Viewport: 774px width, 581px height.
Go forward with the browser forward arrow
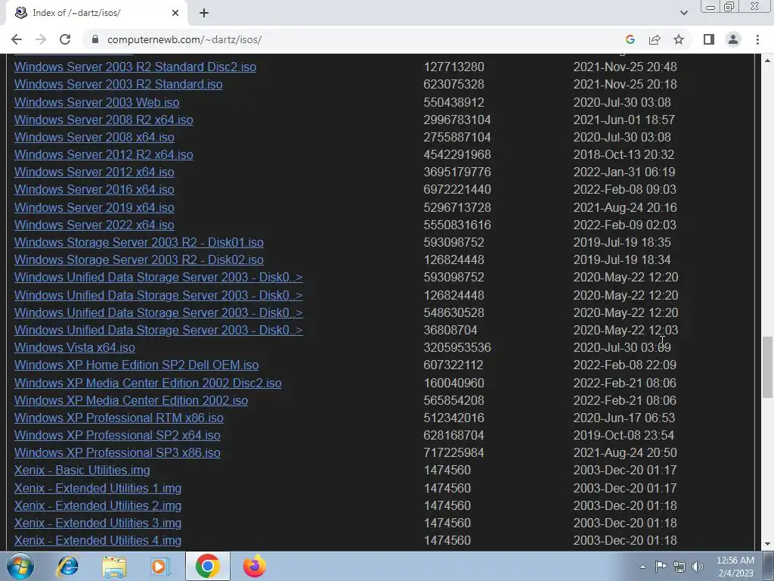pos(41,39)
